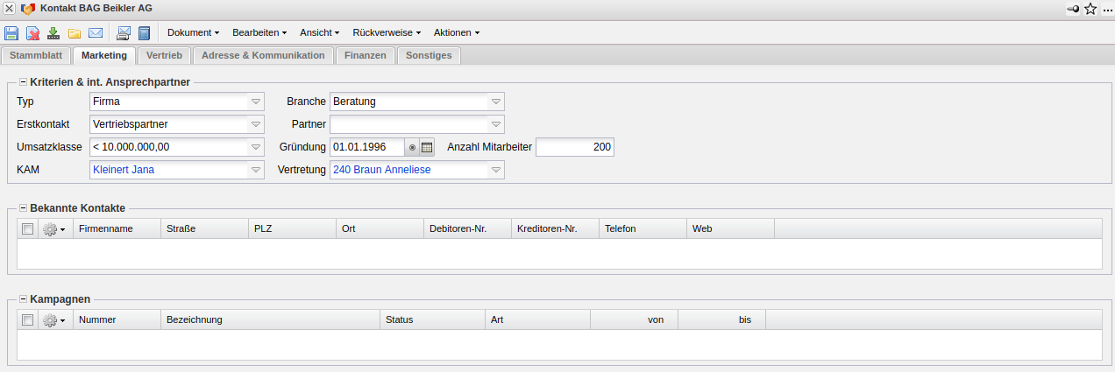Click the delete document icon with red X
This screenshot has width=1115, height=372.
pyautogui.click(x=32, y=33)
